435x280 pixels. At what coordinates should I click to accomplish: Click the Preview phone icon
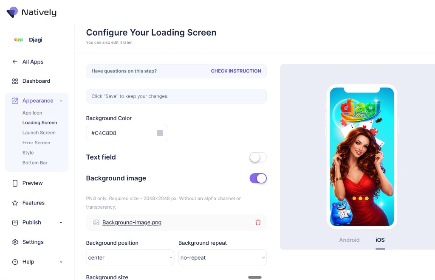pos(15,183)
